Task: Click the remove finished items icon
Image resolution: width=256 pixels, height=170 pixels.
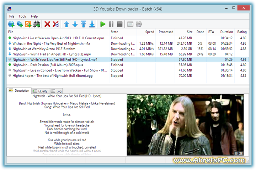Action: [56, 24]
